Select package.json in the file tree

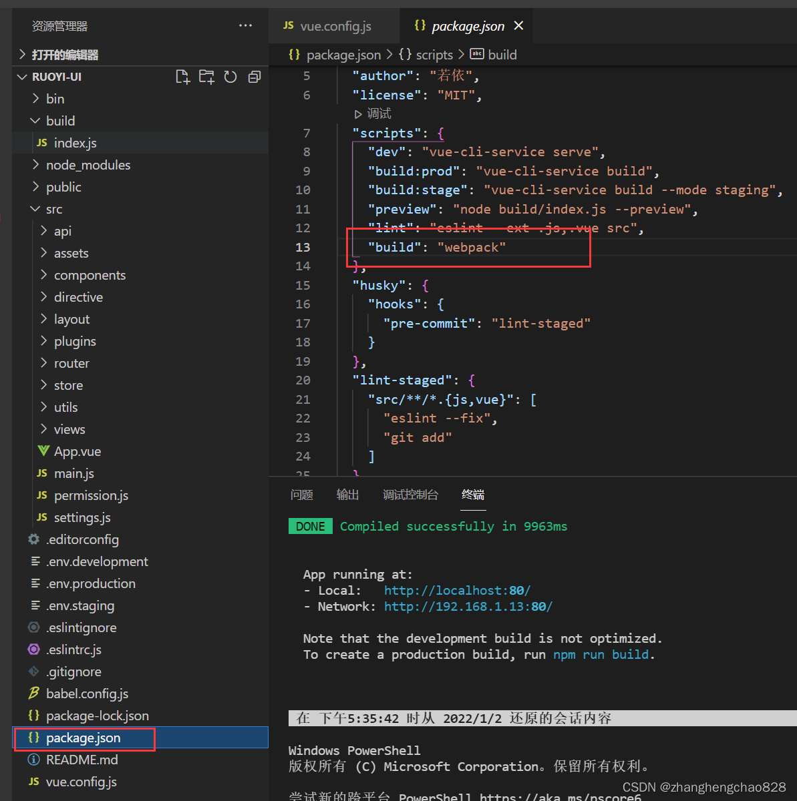(140, 738)
